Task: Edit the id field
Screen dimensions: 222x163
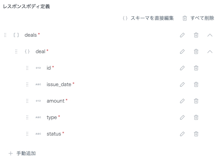Action: point(182,68)
